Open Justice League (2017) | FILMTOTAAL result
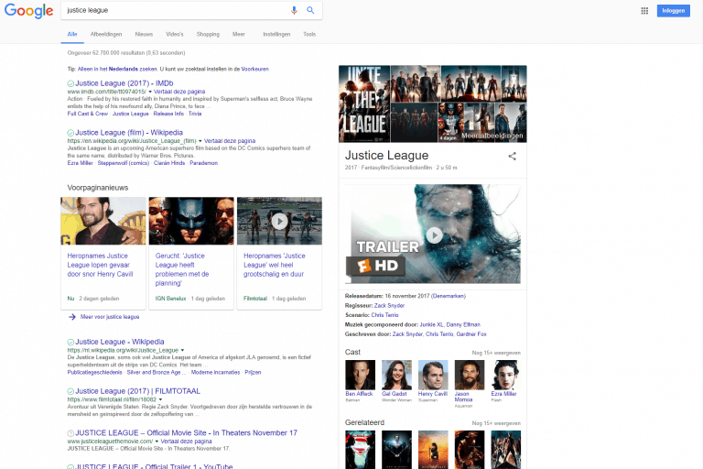Viewport: 703px width, 469px height. [137, 391]
